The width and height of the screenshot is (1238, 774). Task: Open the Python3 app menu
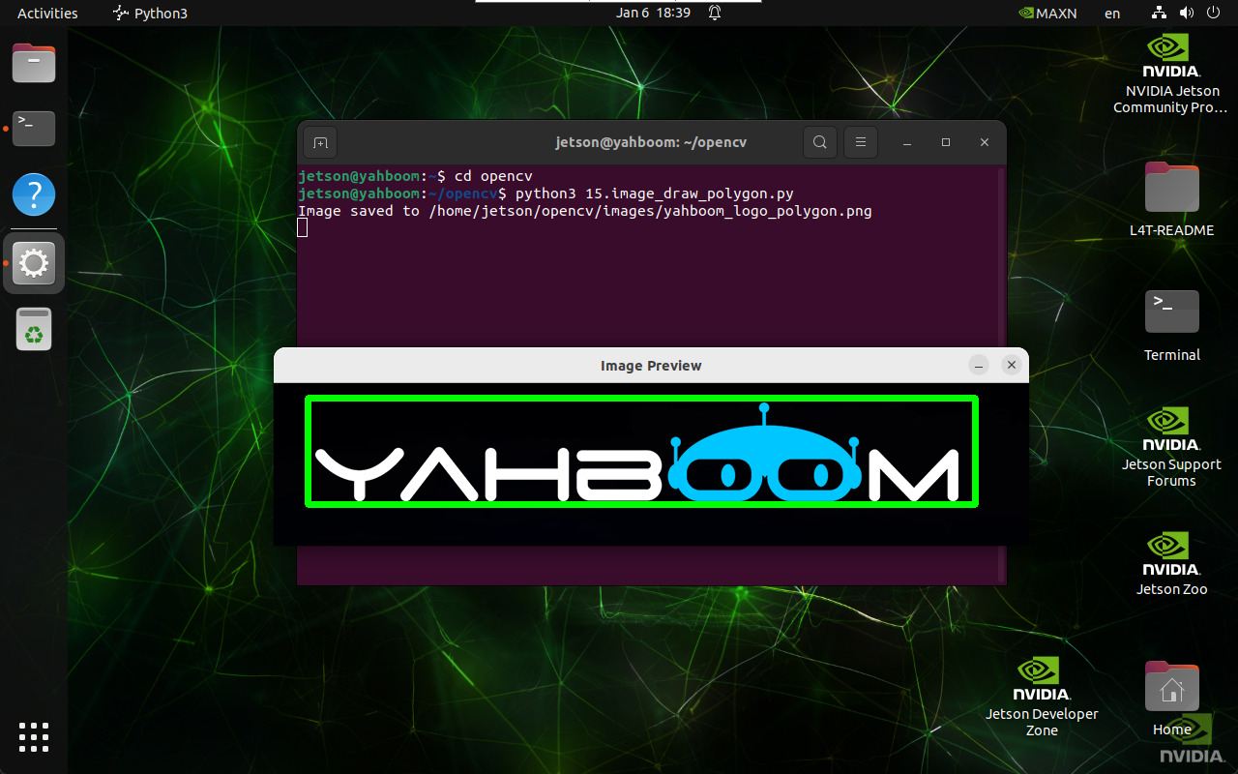click(150, 14)
